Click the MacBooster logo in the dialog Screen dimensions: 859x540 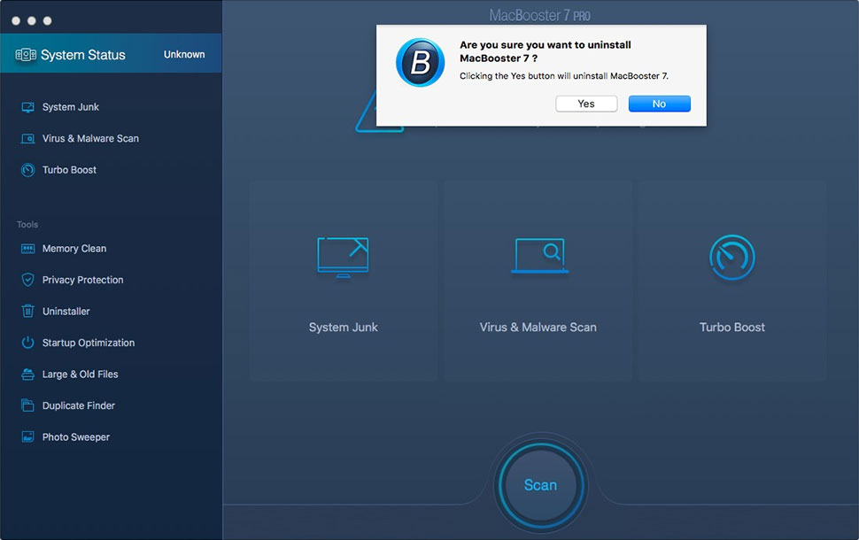[419, 63]
